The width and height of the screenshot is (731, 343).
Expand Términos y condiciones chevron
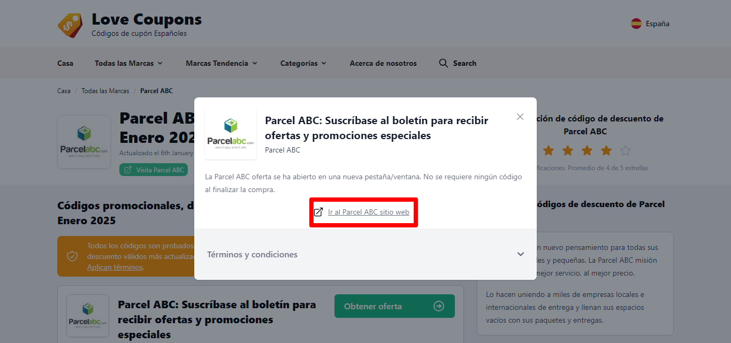click(x=521, y=254)
